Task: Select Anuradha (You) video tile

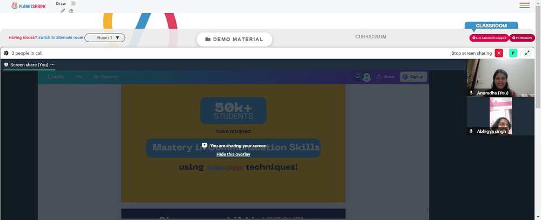Action: tap(500, 78)
